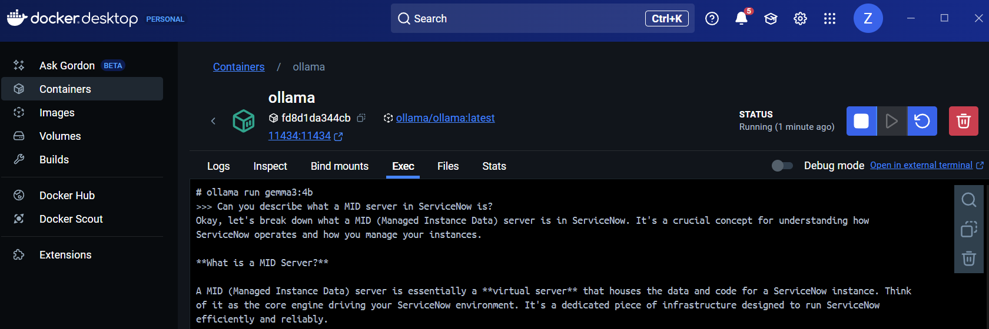This screenshot has width=989, height=329.
Task: Click the Builds wrench icon
Action: 19,159
